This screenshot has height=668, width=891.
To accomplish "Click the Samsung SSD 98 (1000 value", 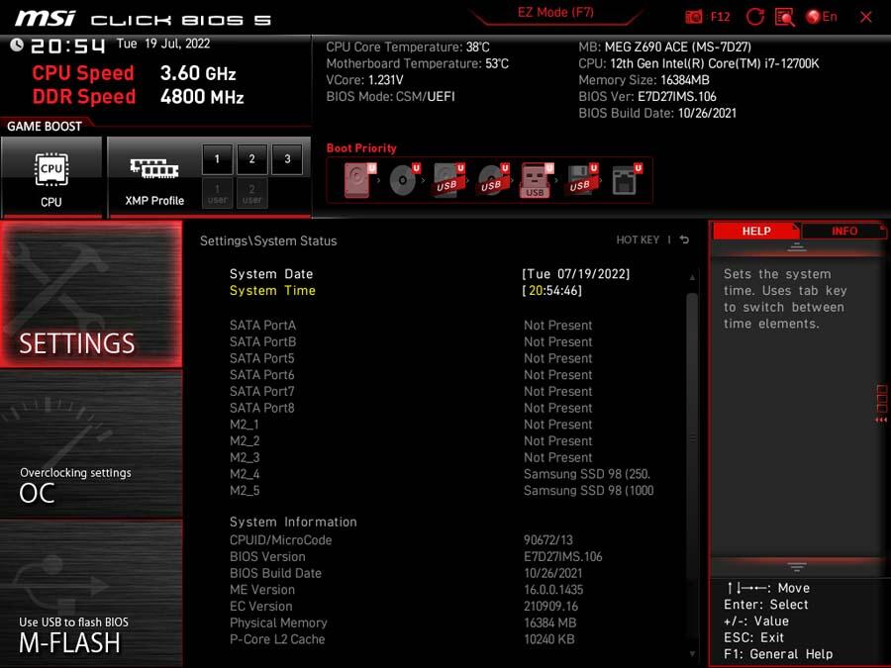I will (x=589, y=490).
